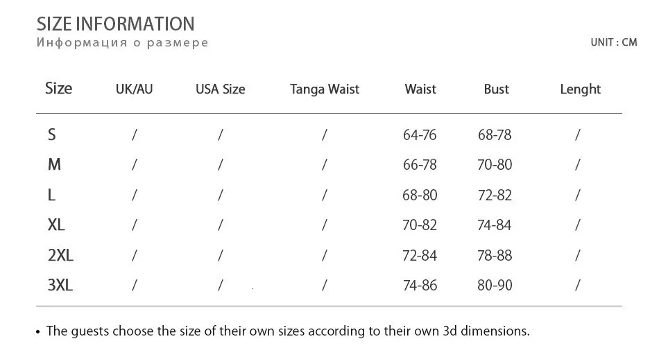This screenshot has width=659, height=357.
Task: Select the M size row label
Action: coord(54,164)
